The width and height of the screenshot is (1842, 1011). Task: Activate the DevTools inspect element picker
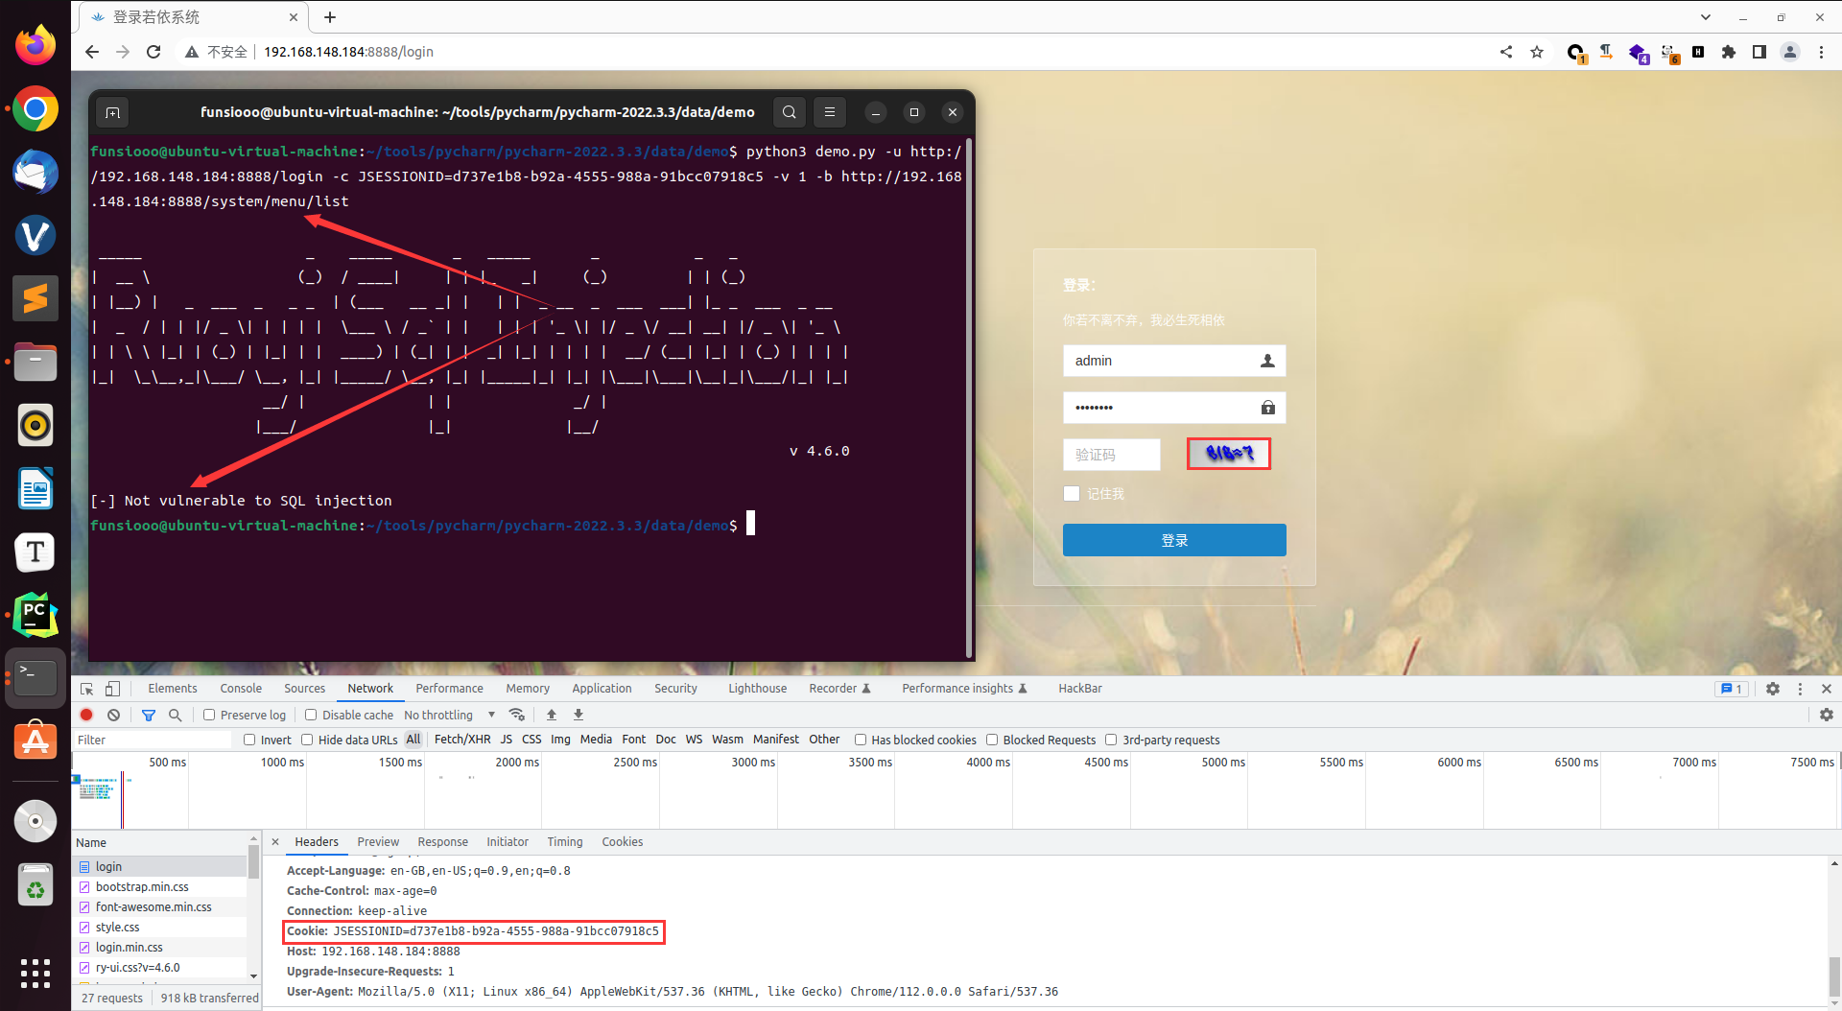pos(87,689)
